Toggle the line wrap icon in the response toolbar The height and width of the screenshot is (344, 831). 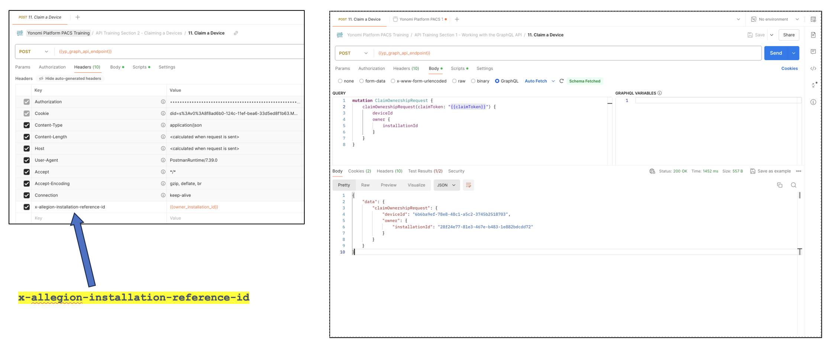point(468,185)
